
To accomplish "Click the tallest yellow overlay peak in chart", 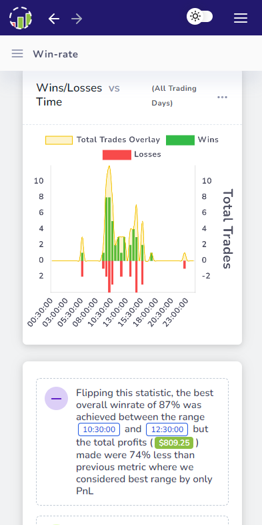I will (109, 167).
